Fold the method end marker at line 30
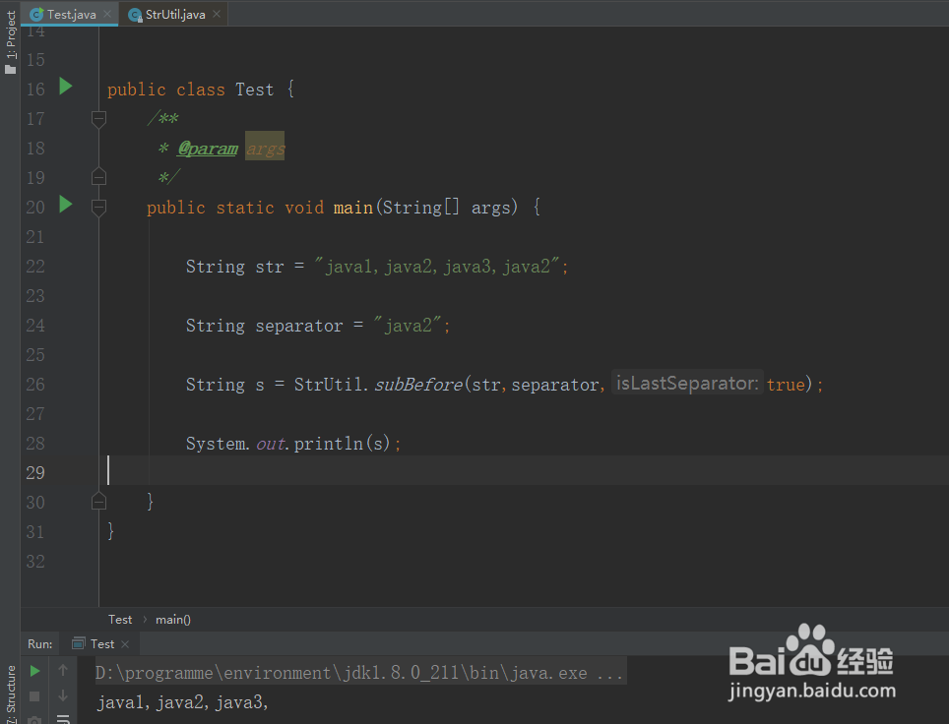The width and height of the screenshot is (949, 724). [98, 502]
